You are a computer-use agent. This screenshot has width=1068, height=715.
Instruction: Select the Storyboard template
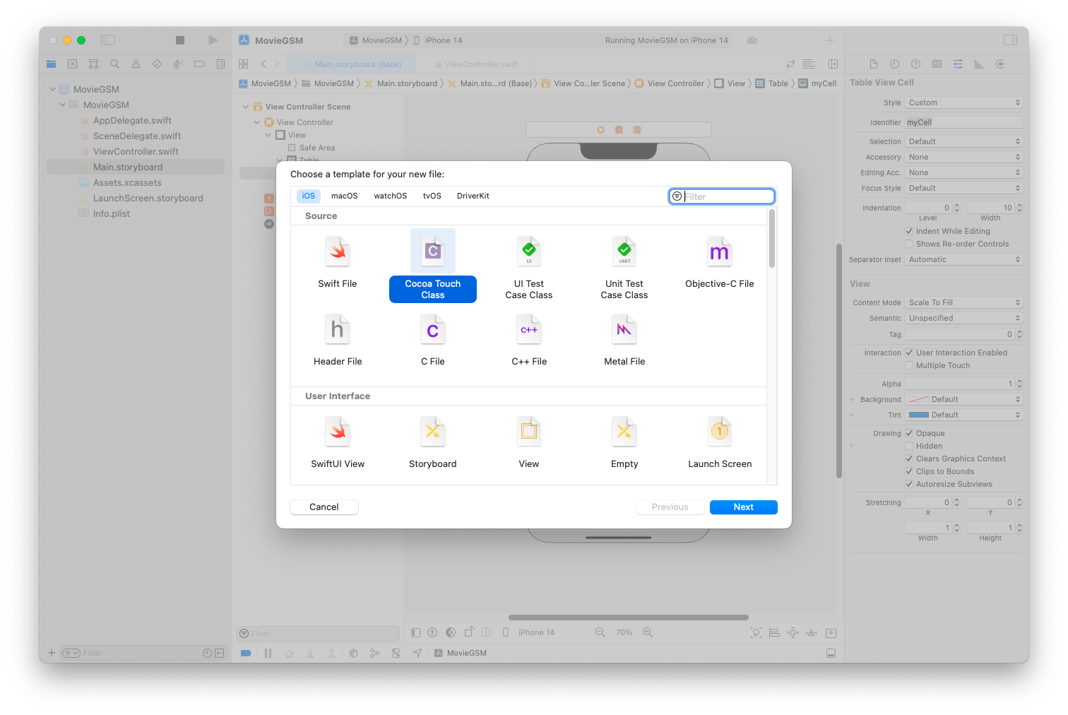point(433,443)
